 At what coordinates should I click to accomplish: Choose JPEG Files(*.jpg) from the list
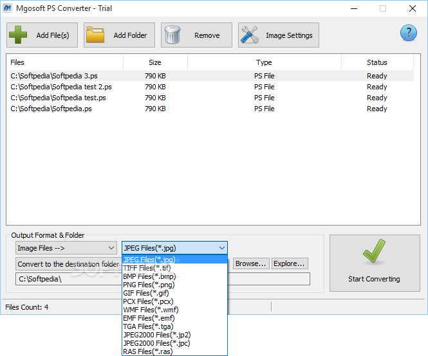pos(174,259)
